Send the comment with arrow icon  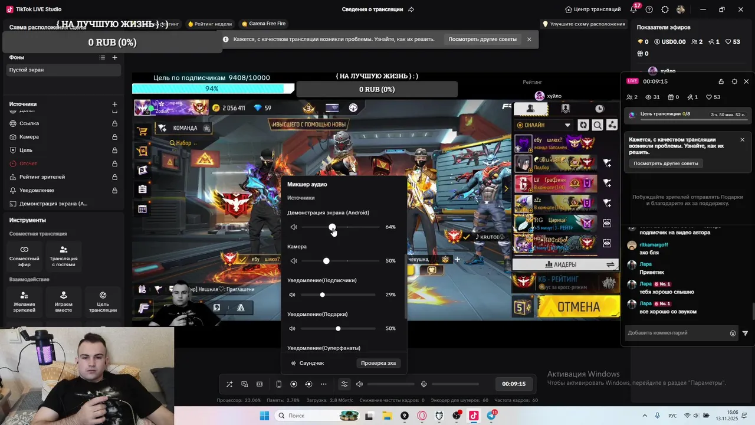tap(745, 334)
